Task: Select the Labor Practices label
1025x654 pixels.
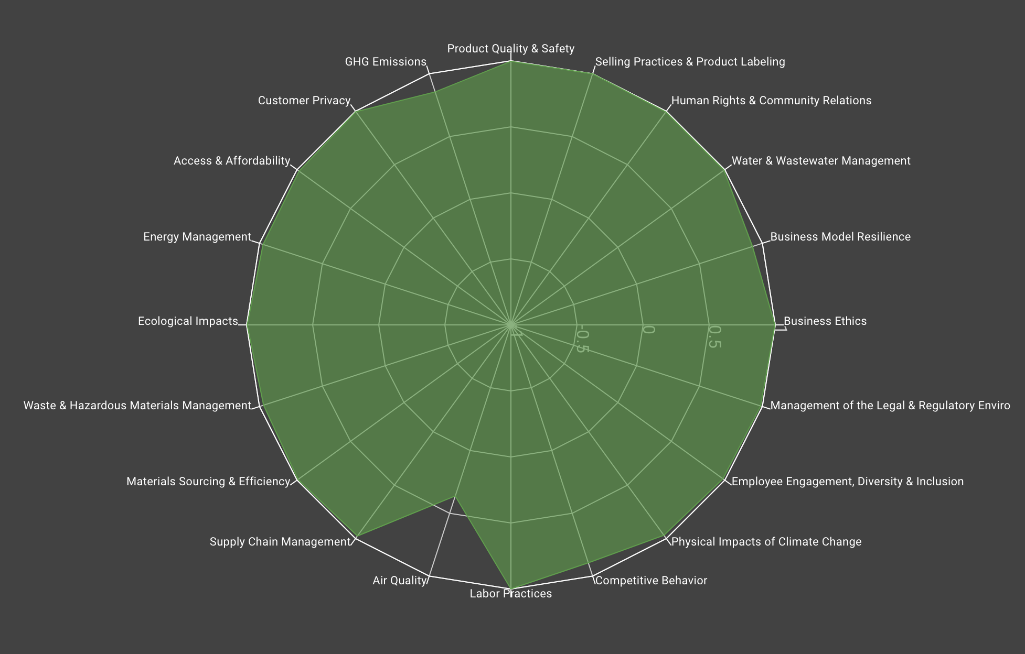Action: (x=510, y=593)
